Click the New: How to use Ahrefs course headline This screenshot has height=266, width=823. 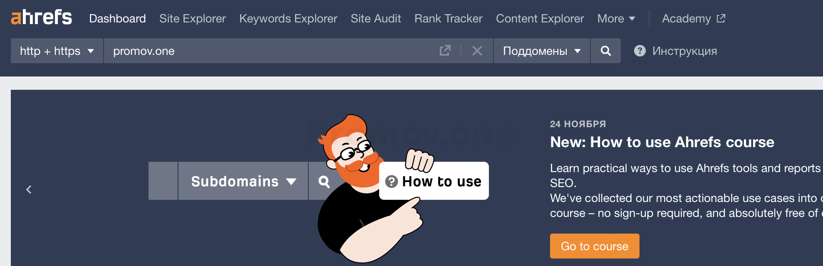coord(662,142)
